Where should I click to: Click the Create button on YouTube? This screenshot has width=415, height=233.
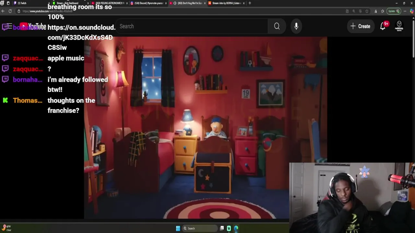tap(360, 26)
